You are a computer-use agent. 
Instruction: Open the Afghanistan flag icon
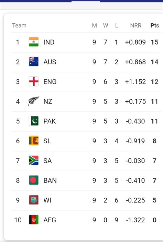[34, 220]
